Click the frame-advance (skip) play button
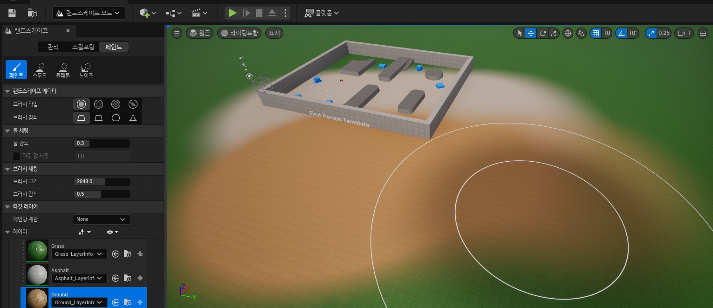This screenshot has width=713, height=308. (x=246, y=13)
